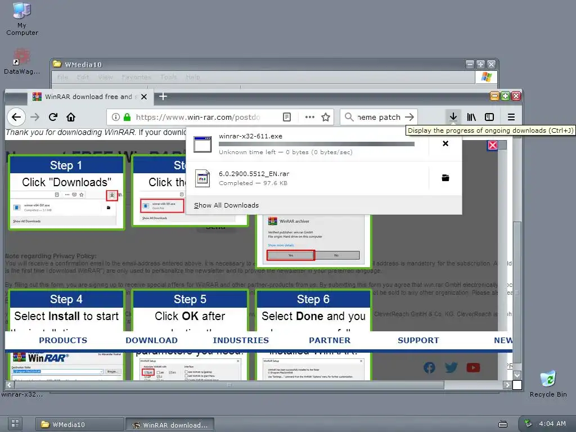Open My Computer desktop icon
The height and width of the screenshot is (432, 576).
(22, 19)
